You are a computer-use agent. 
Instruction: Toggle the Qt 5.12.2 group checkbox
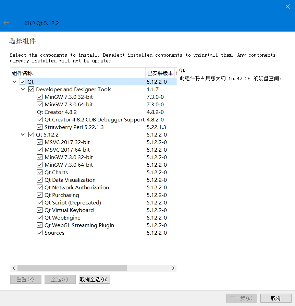coord(31,135)
